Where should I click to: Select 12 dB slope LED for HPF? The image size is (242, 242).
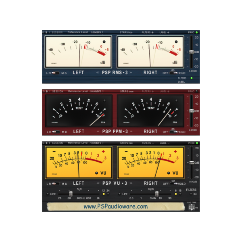pyautogui.click(x=104, y=194)
